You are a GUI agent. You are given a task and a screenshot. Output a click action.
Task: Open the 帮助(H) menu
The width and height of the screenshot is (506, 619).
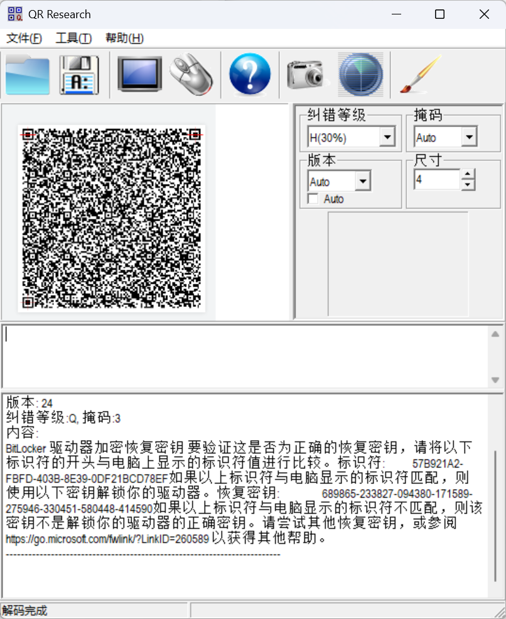click(124, 38)
